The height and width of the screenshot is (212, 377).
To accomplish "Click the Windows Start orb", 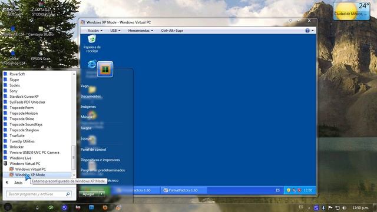I will click(x=8, y=207).
